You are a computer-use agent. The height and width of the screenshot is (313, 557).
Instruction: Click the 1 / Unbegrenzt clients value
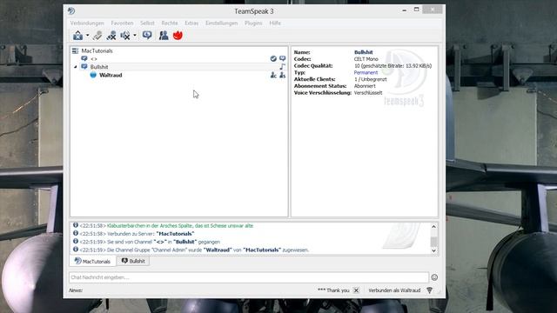371,79
